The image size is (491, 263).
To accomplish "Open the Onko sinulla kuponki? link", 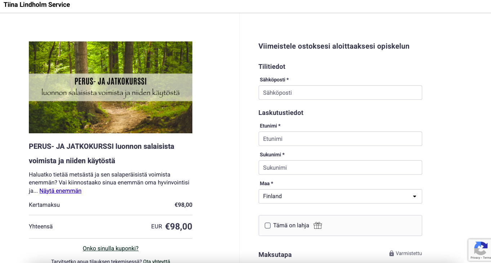I will tap(111, 249).
